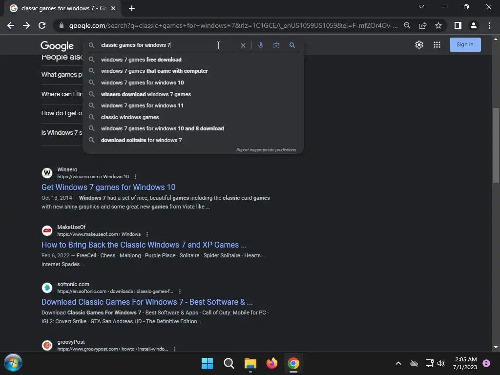Go forward to the next page
500x375 pixels.
26,25
